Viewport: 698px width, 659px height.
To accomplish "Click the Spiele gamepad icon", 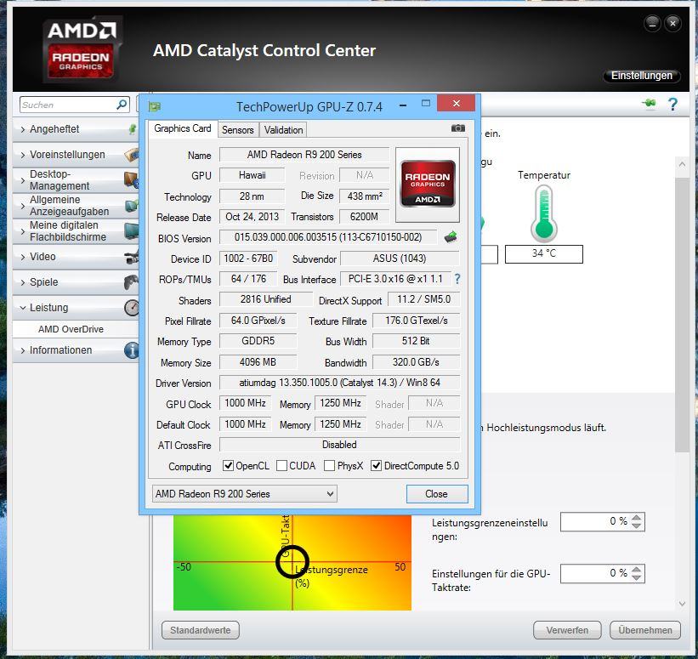I will 131,282.
